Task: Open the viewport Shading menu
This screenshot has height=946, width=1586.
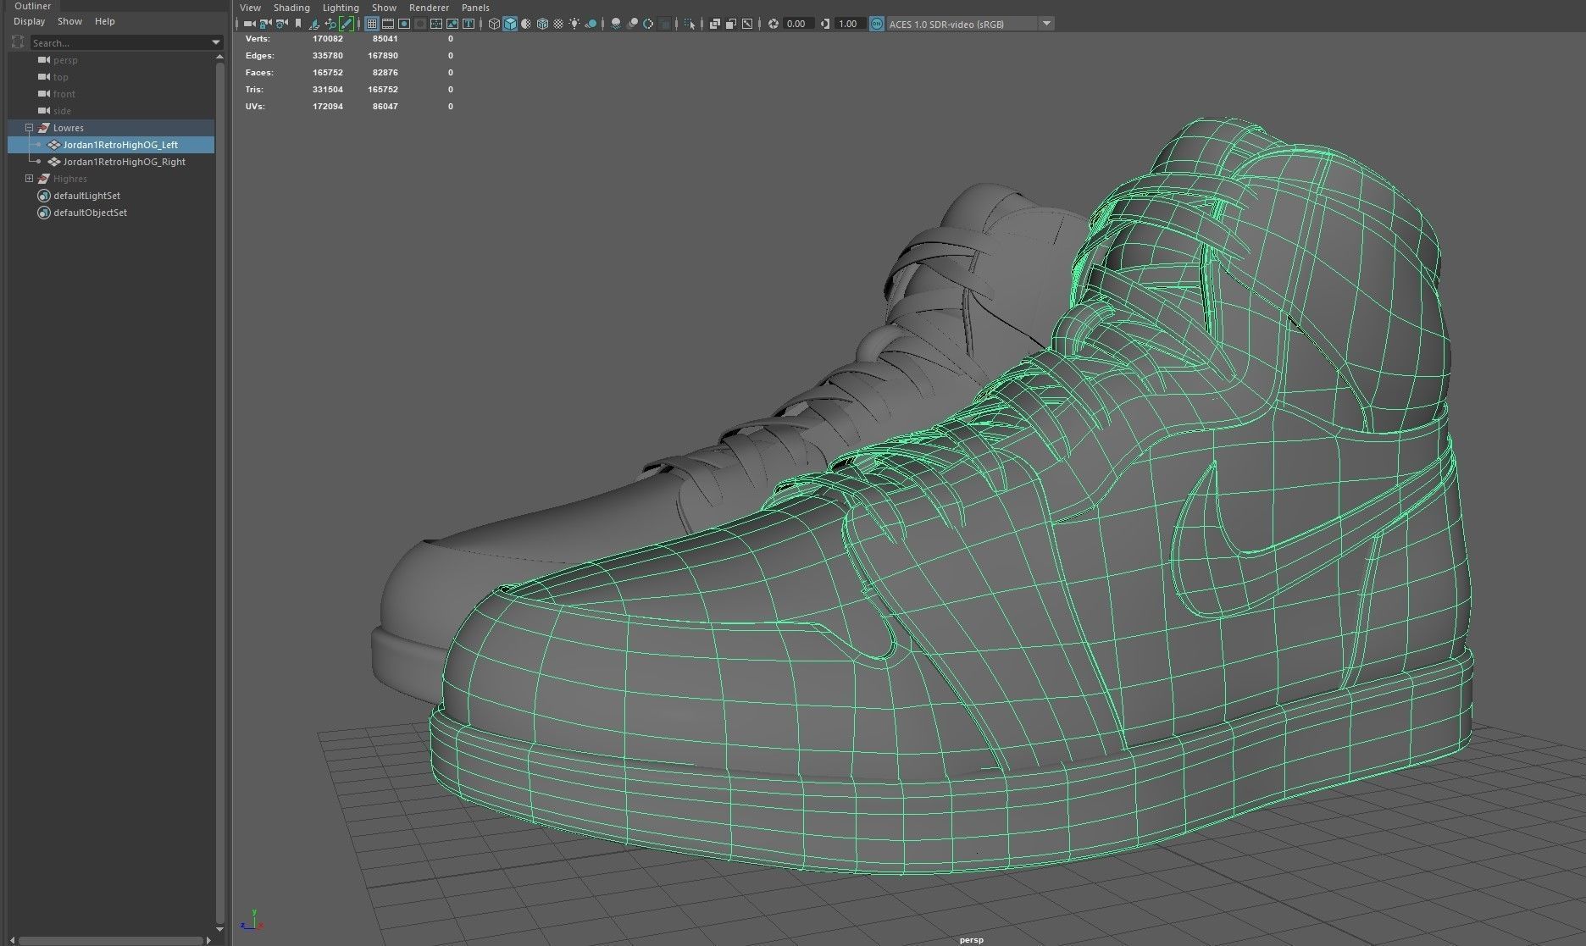Action: (x=291, y=8)
